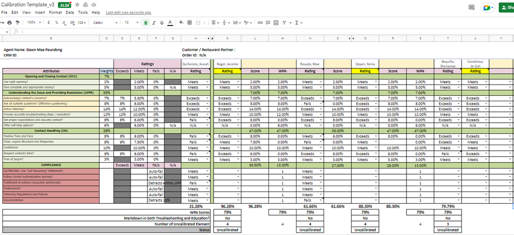Open the Help menu
Image resolution: width=514 pixels, height=235 pixels.
(95, 12)
